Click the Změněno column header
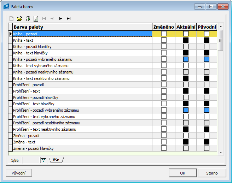Viewport: 232px width, 183px height. pyautogui.click(x=164, y=27)
